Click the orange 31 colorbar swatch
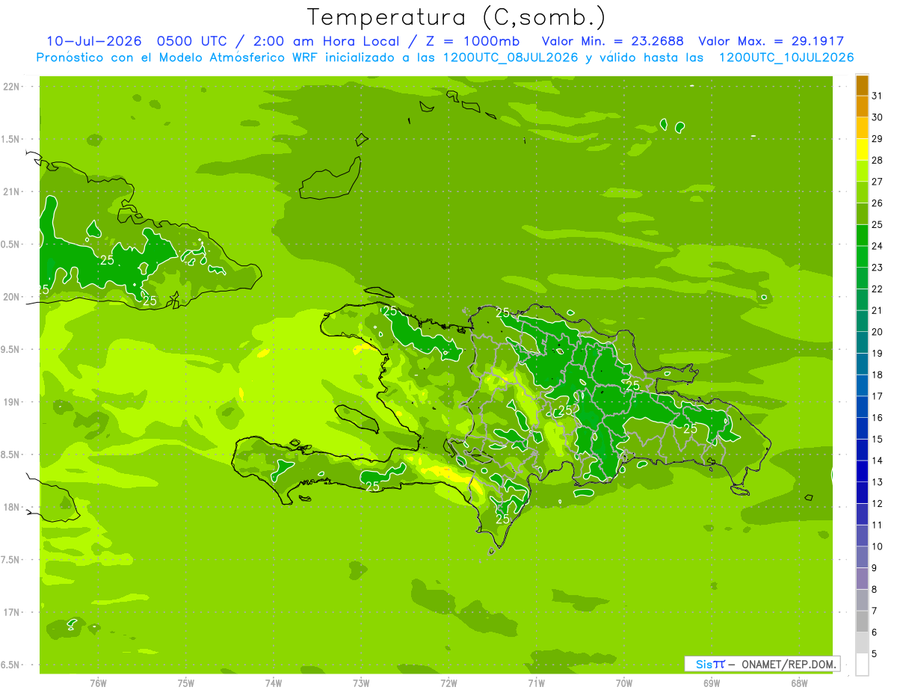 coord(862,85)
